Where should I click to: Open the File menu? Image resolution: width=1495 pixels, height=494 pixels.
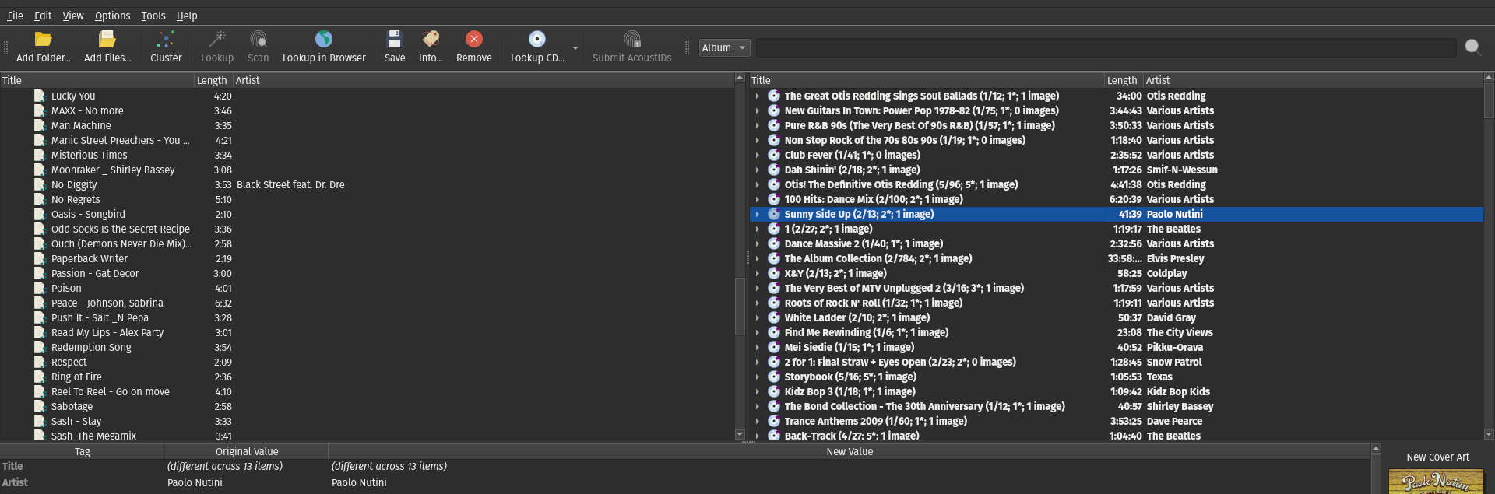(15, 16)
